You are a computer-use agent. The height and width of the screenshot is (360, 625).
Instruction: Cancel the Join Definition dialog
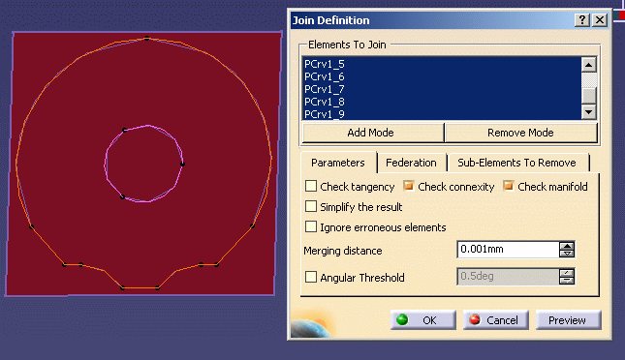(495, 319)
